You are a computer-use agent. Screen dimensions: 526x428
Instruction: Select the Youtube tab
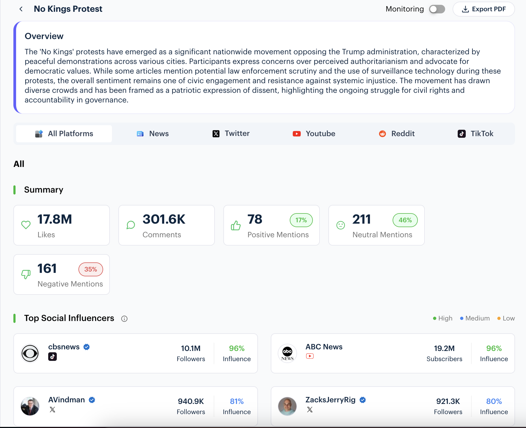tap(314, 133)
